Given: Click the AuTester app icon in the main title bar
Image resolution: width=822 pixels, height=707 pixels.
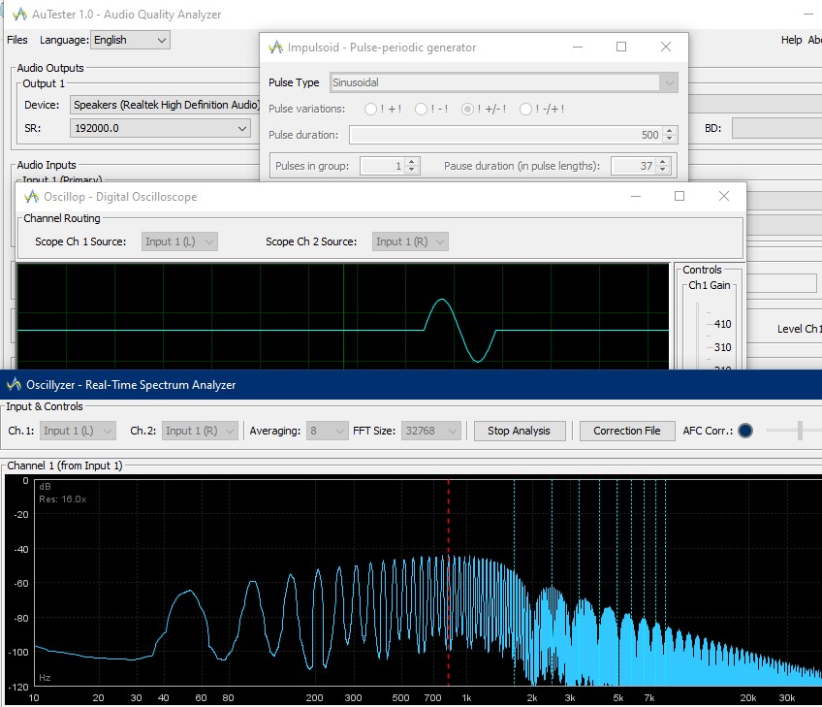Looking at the screenshot, I should [19, 15].
